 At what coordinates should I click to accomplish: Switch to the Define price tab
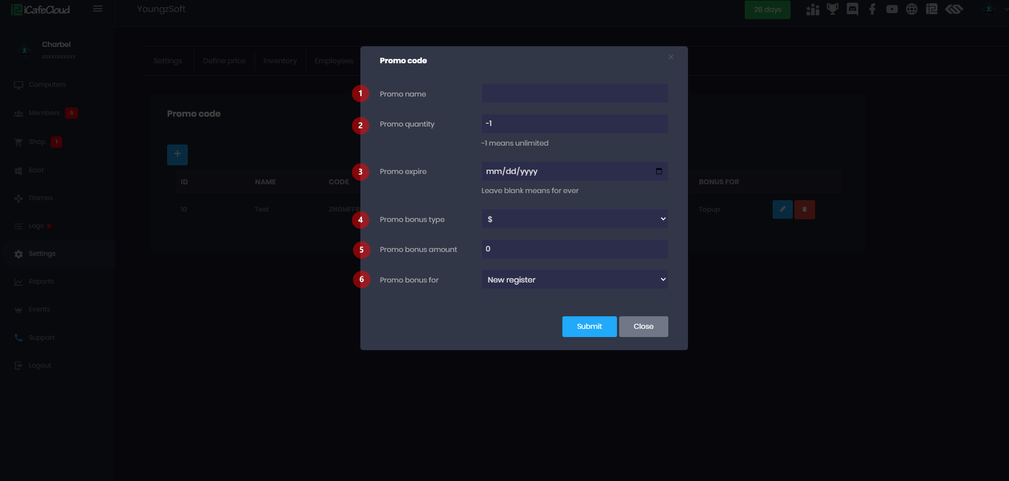224,61
